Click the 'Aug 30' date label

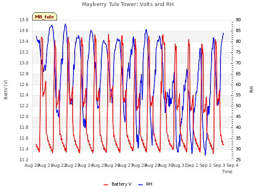click(166, 166)
